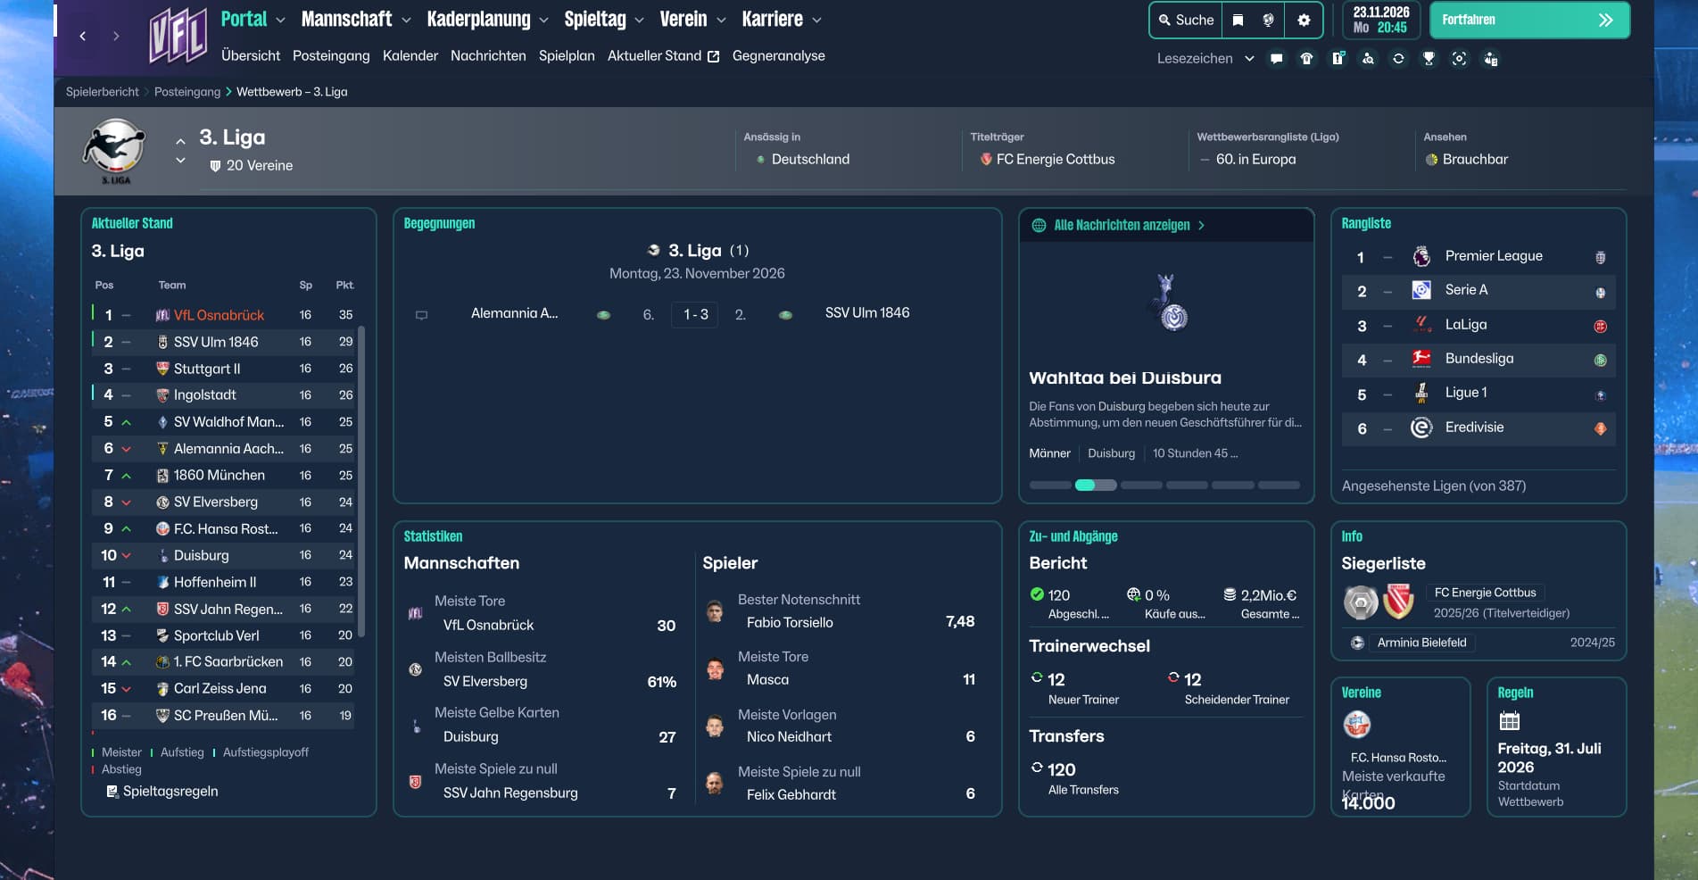
Task: Open the Kalender tab
Action: point(410,55)
